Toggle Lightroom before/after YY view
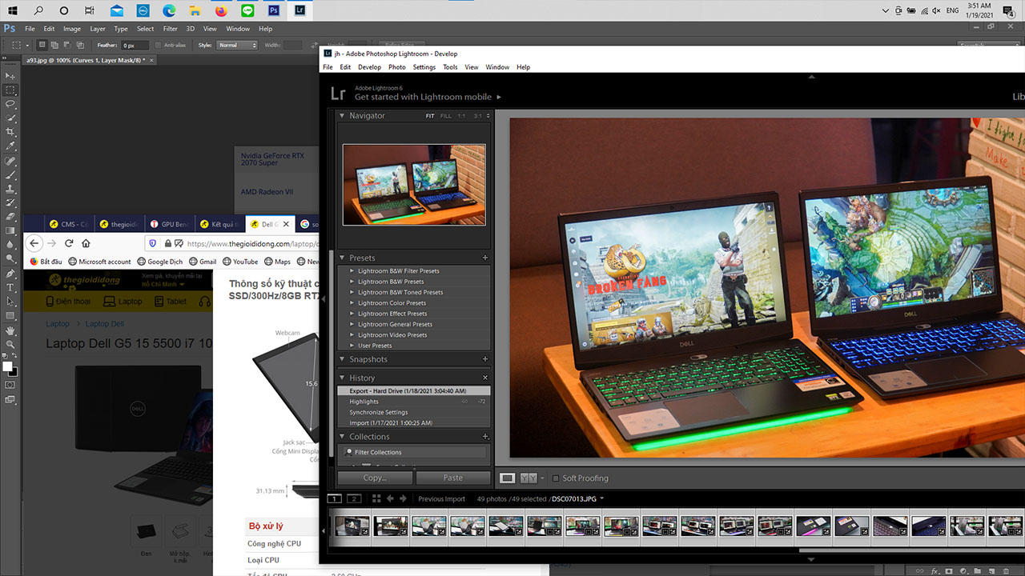 pyautogui.click(x=529, y=478)
